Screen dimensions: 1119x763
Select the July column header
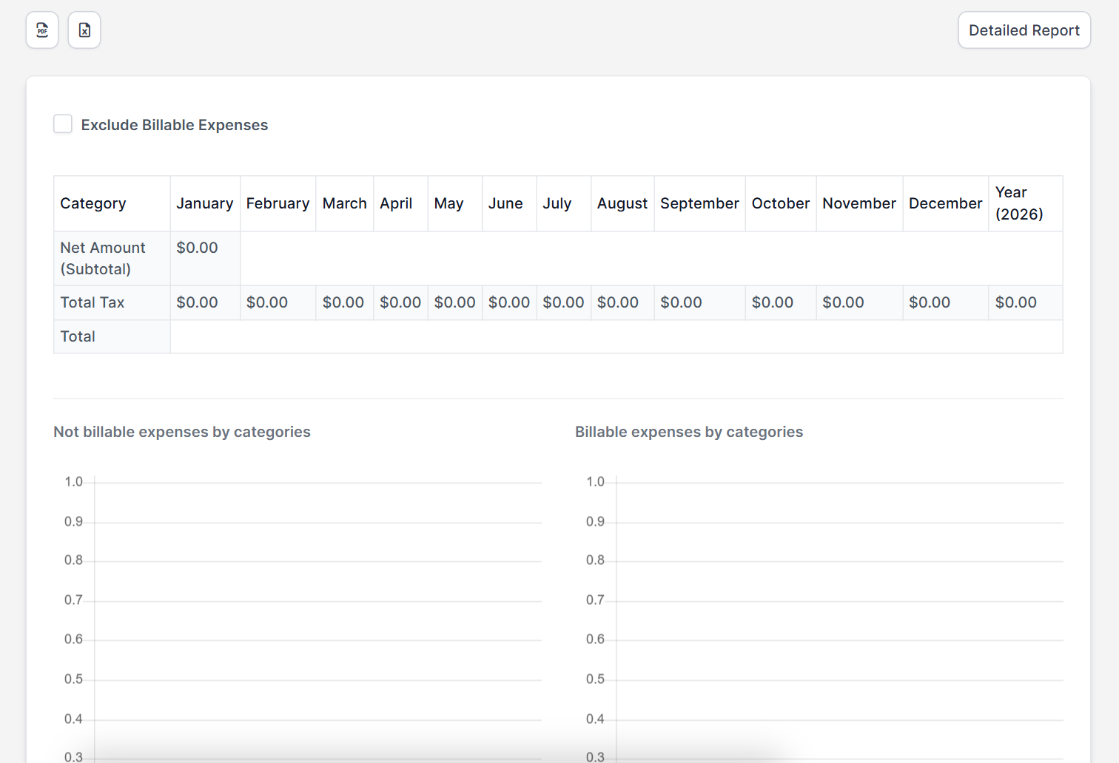click(564, 203)
